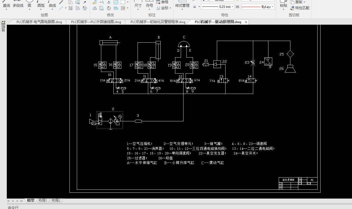Click the legend text "26--吸盘"

165,158
